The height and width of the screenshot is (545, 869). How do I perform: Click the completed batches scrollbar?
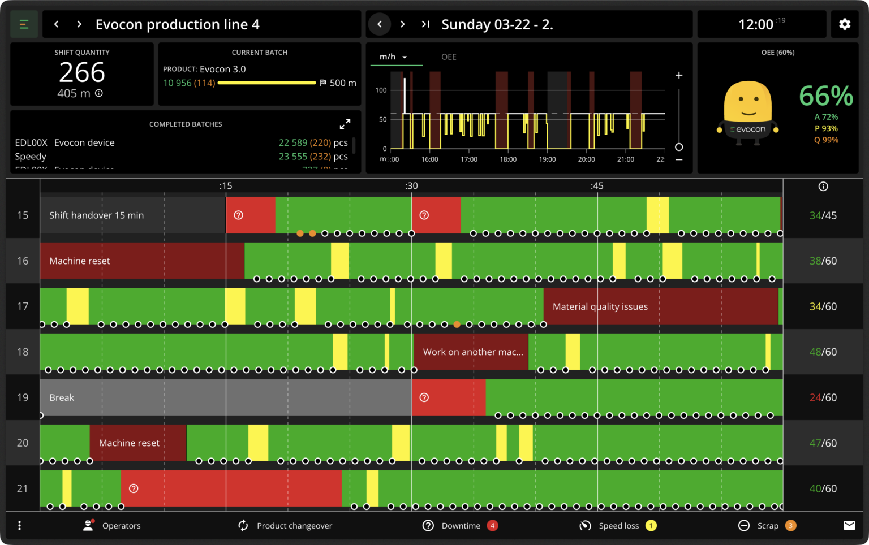pos(354,145)
